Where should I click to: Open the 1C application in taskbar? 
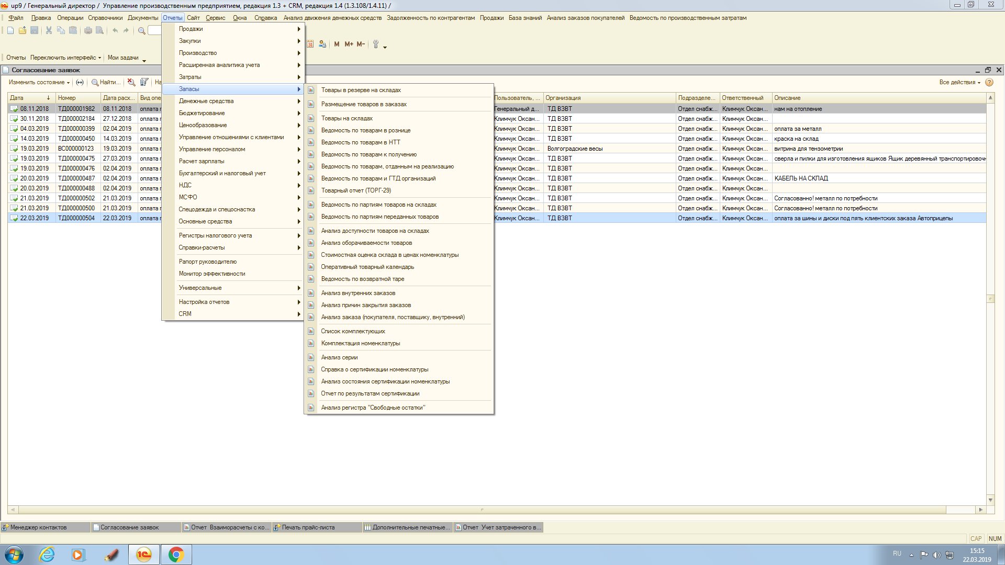tap(144, 555)
